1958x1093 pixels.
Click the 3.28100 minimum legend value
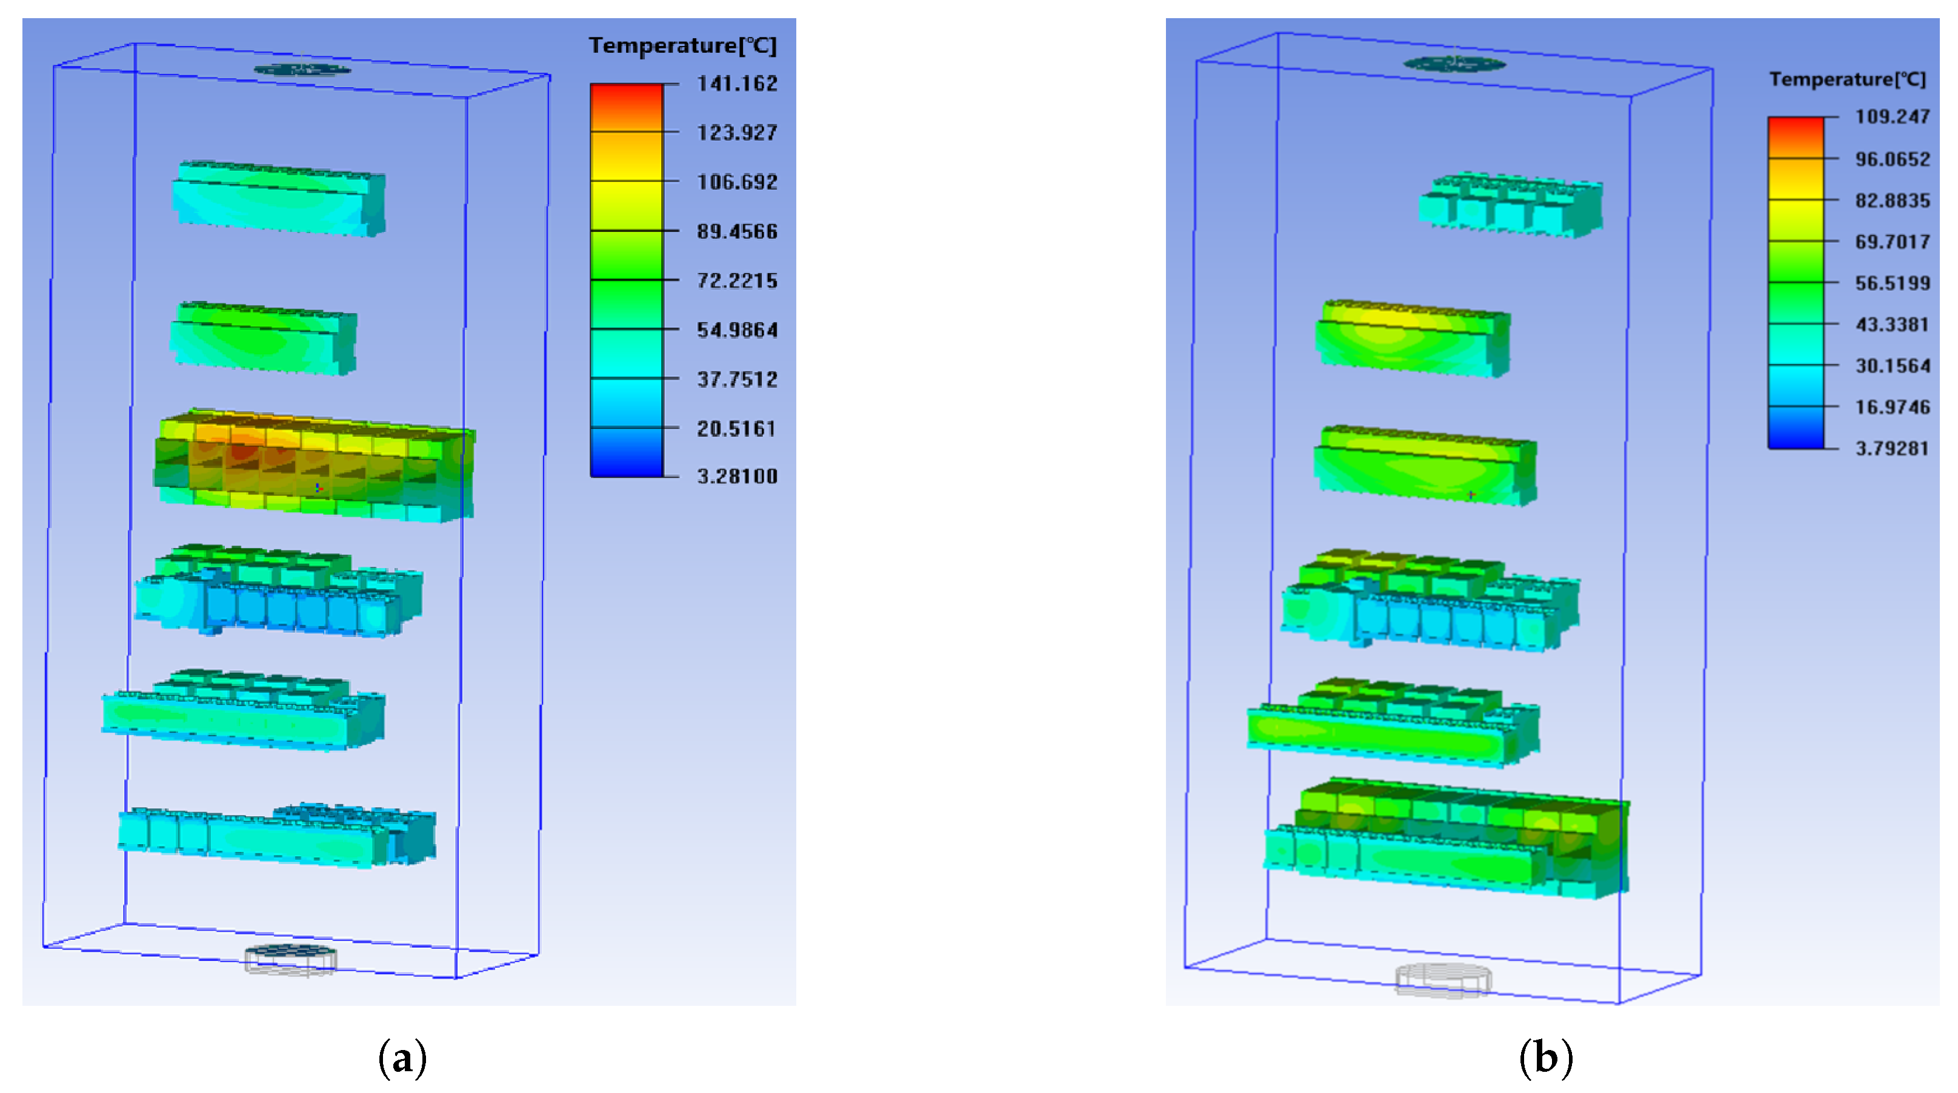(x=736, y=476)
